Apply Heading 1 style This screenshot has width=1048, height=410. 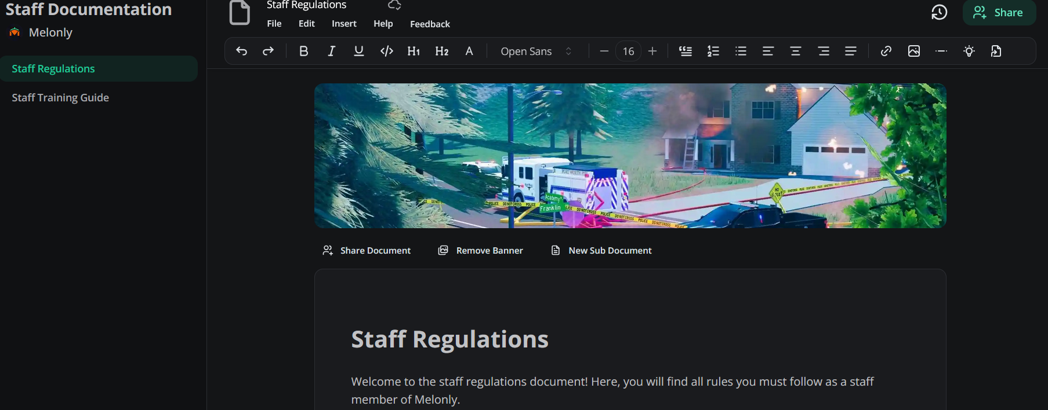click(414, 52)
